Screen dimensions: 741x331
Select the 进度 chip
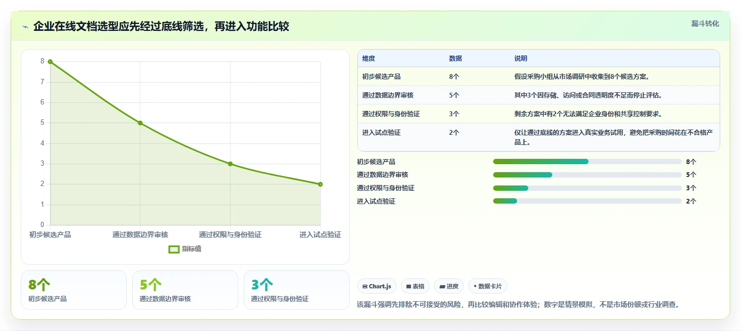click(449, 286)
